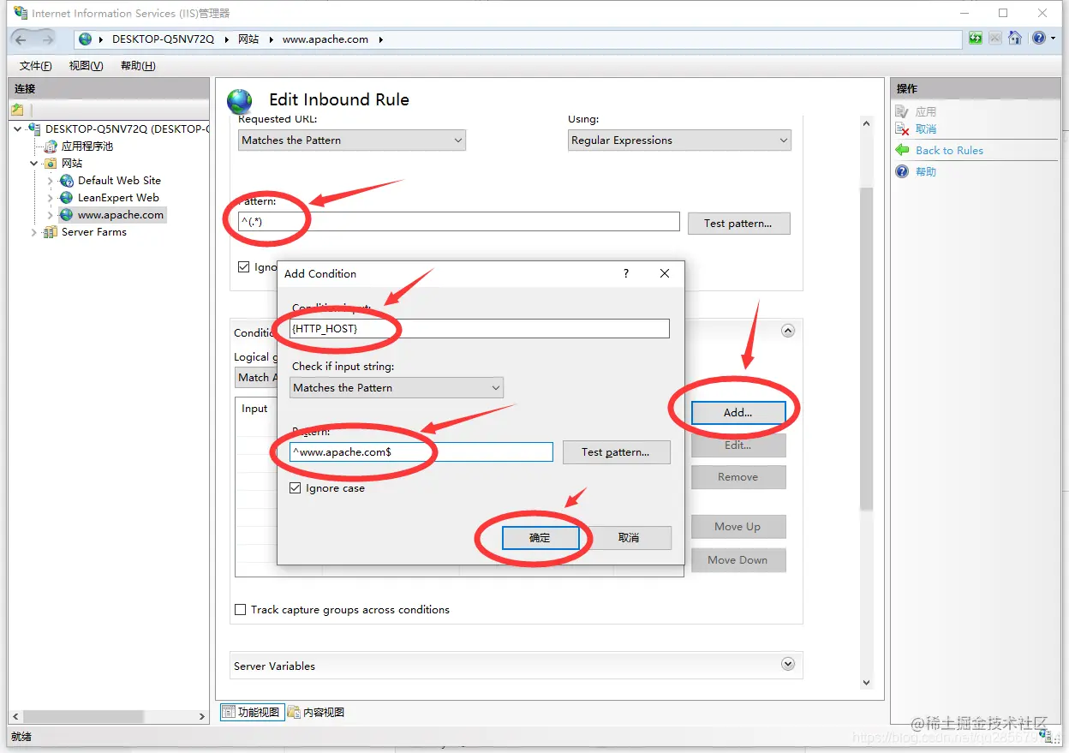Click Back to Rules link
Image resolution: width=1069 pixels, height=753 pixels.
click(x=949, y=150)
